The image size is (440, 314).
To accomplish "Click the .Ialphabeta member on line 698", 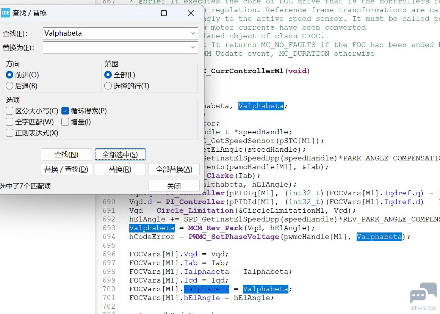I will [x=206, y=272].
